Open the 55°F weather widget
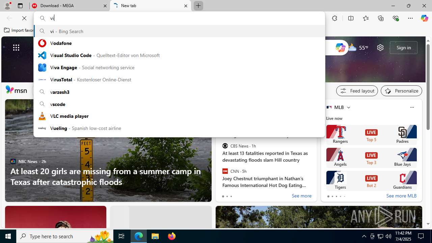This screenshot has height=243, width=432. [358, 48]
